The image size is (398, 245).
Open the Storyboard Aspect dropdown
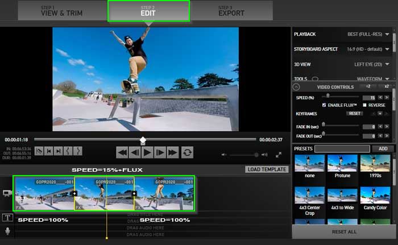tap(387, 49)
